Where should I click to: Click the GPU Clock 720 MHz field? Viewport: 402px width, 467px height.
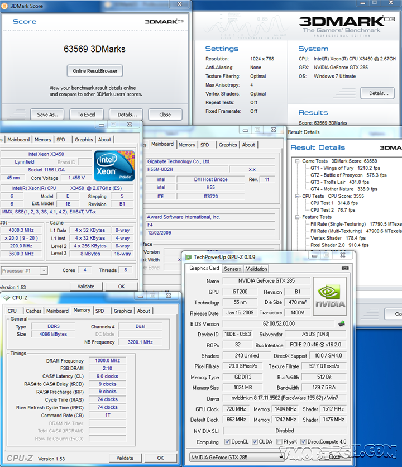(x=236, y=409)
